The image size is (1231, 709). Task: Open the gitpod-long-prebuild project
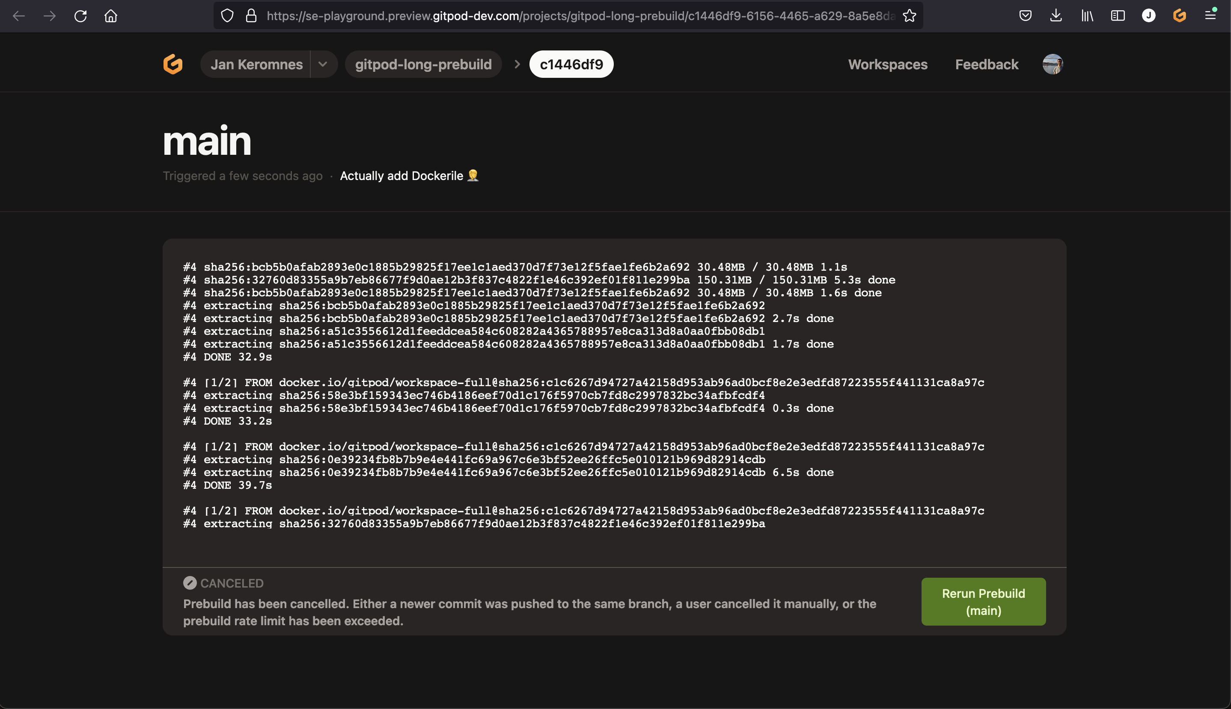point(423,64)
